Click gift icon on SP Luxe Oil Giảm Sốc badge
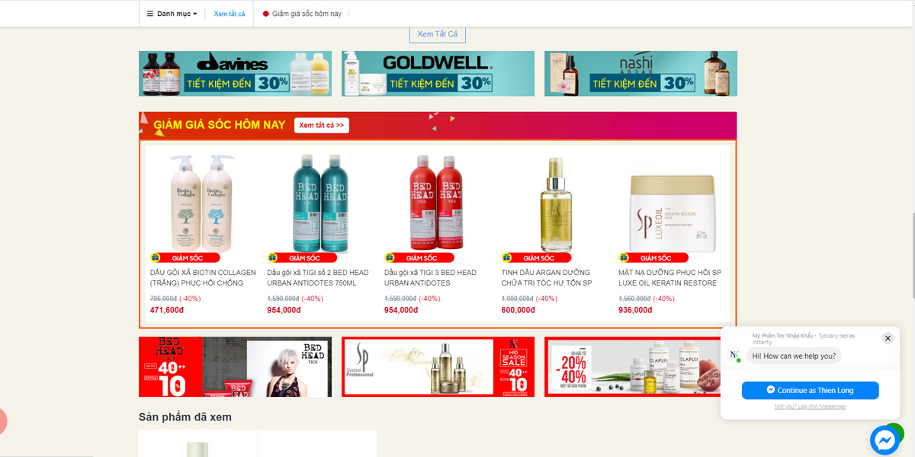Screen dimensions: 915x457 pyautogui.click(x=624, y=257)
